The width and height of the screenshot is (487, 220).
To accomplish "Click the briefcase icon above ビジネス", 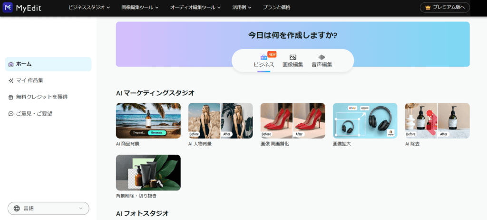I will (263, 57).
